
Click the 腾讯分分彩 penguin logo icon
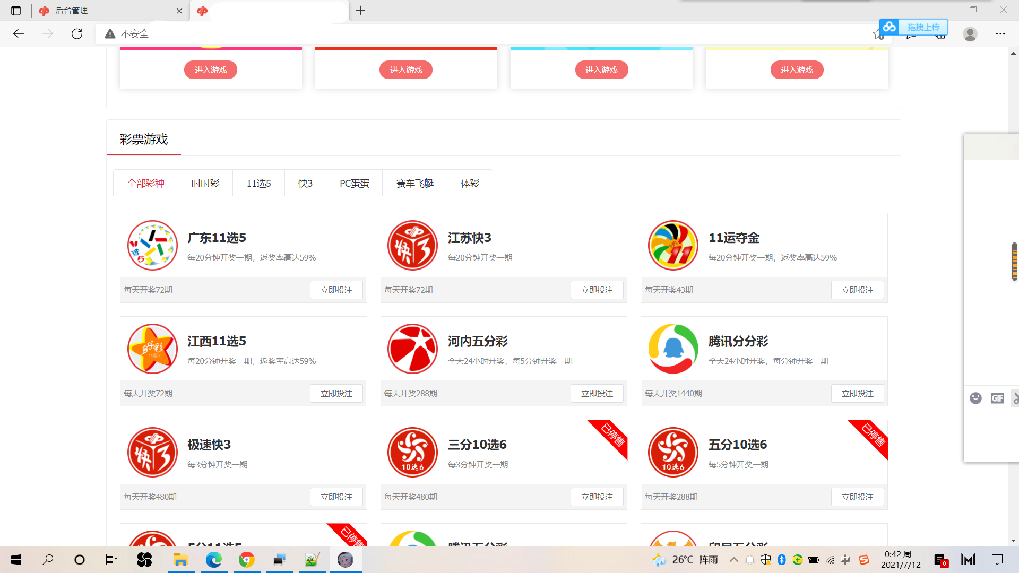pyautogui.click(x=673, y=349)
